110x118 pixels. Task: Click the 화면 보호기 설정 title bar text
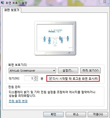pyautogui.click(x=16, y=3)
